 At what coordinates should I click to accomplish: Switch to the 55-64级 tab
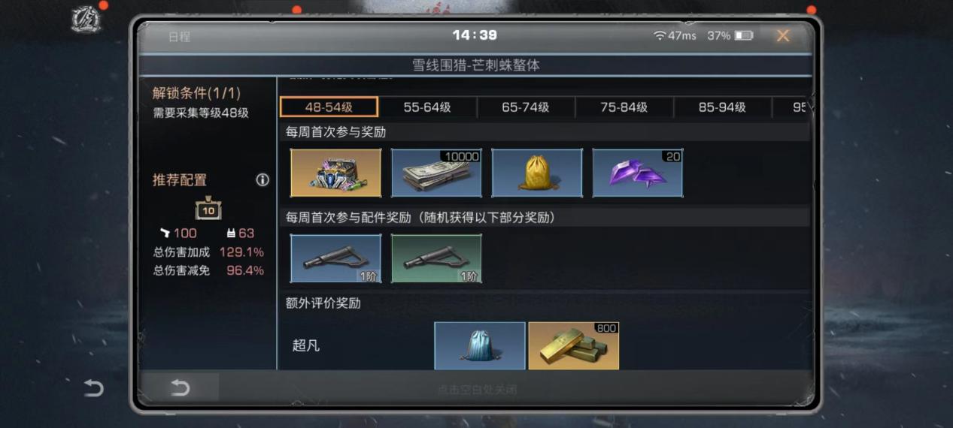[x=427, y=107]
